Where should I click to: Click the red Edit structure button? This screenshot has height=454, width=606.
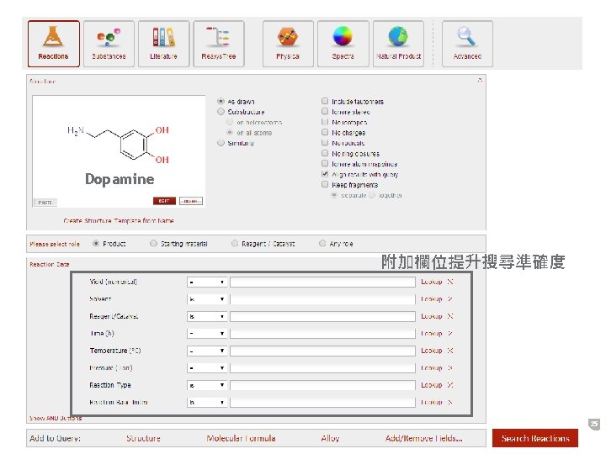pyautogui.click(x=164, y=201)
